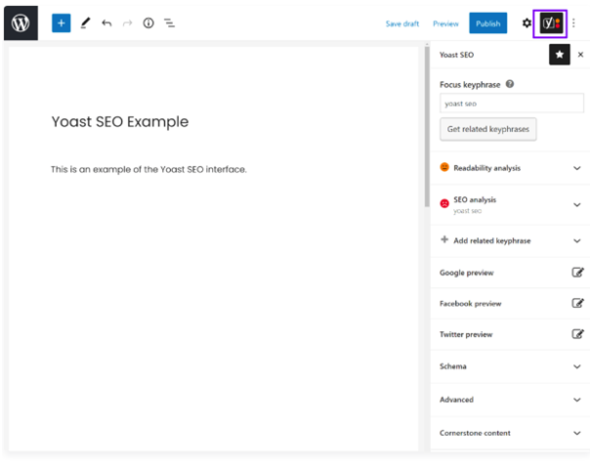The image size is (592, 469).
Task: Expand the SEO analysis section
Action: [x=577, y=204]
